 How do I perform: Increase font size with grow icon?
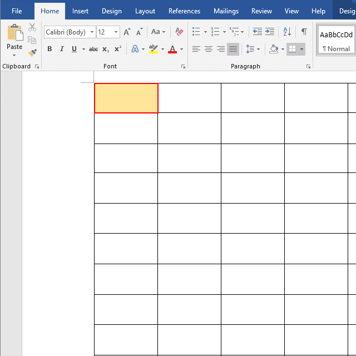pyautogui.click(x=127, y=32)
